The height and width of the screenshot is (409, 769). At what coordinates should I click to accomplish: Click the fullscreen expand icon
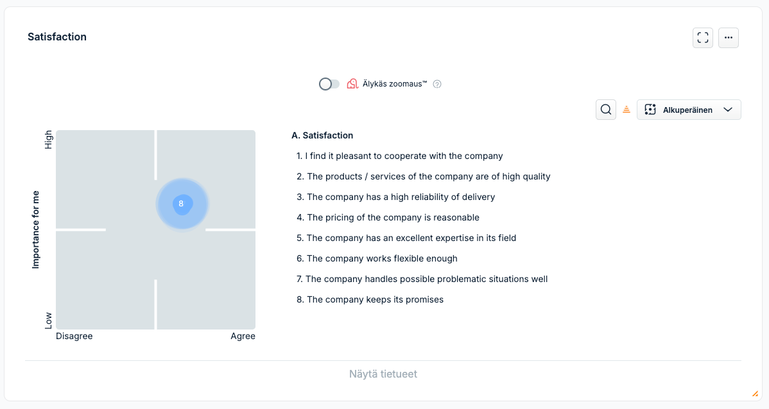703,38
